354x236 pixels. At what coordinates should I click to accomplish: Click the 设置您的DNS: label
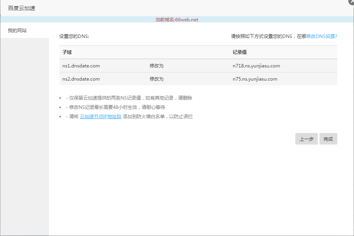click(x=74, y=36)
